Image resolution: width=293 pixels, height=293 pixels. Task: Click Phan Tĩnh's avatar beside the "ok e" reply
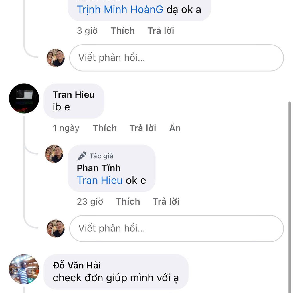[x=54, y=154]
